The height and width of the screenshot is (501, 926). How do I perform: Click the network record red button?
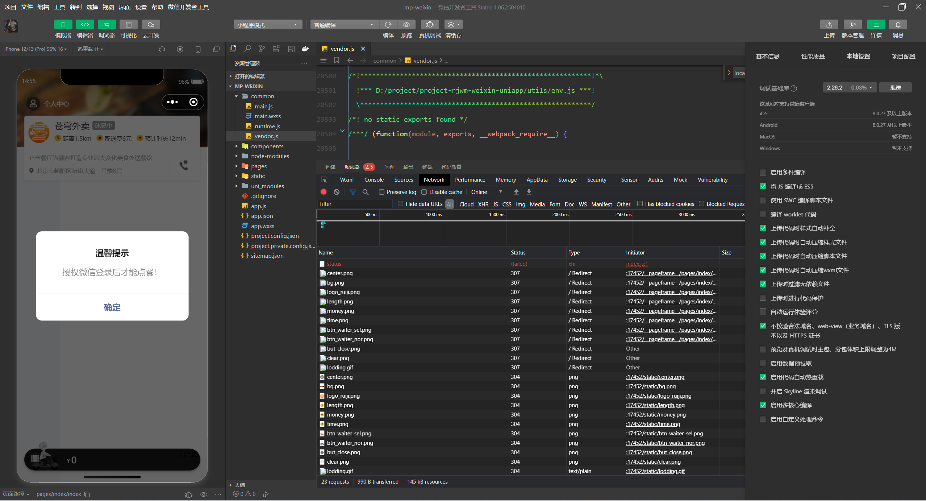point(324,192)
